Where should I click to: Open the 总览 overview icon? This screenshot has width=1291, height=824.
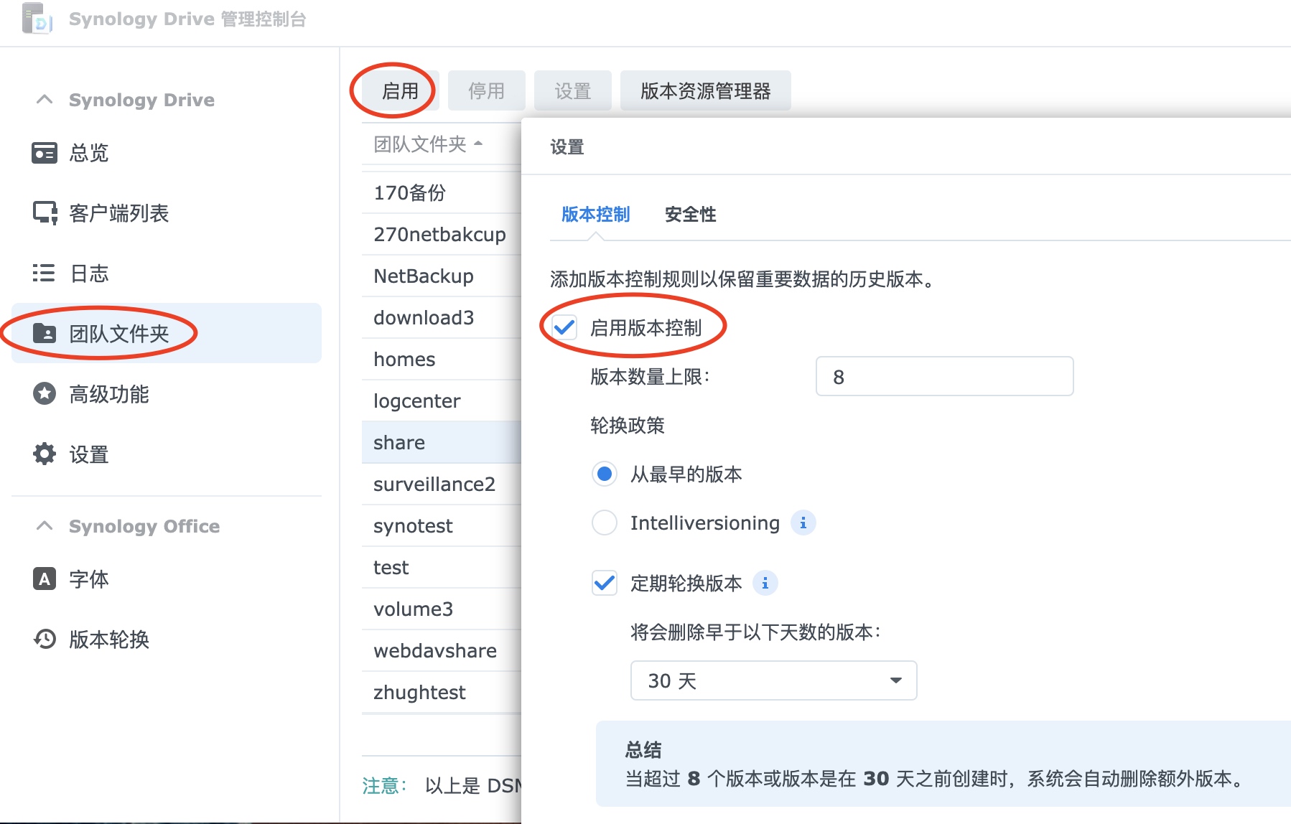tap(45, 153)
